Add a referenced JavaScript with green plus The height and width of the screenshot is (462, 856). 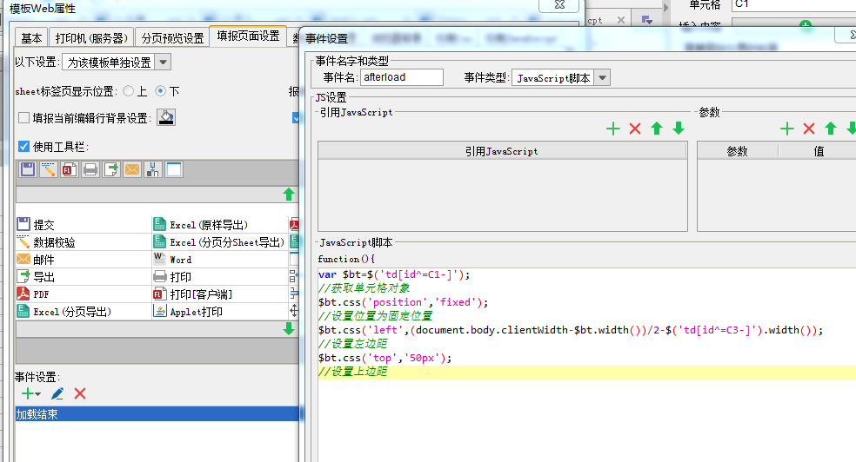pyautogui.click(x=613, y=129)
